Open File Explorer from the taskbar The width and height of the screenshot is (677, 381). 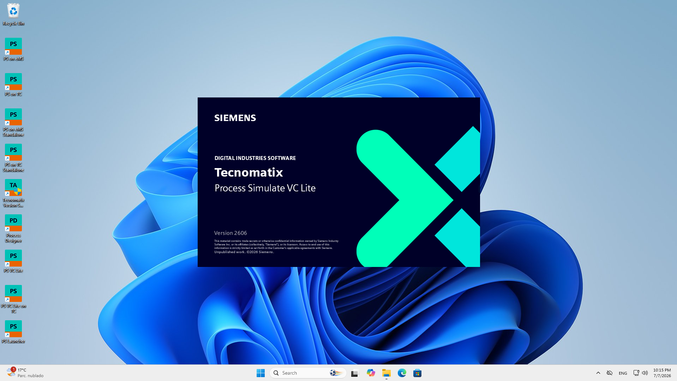coord(386,373)
